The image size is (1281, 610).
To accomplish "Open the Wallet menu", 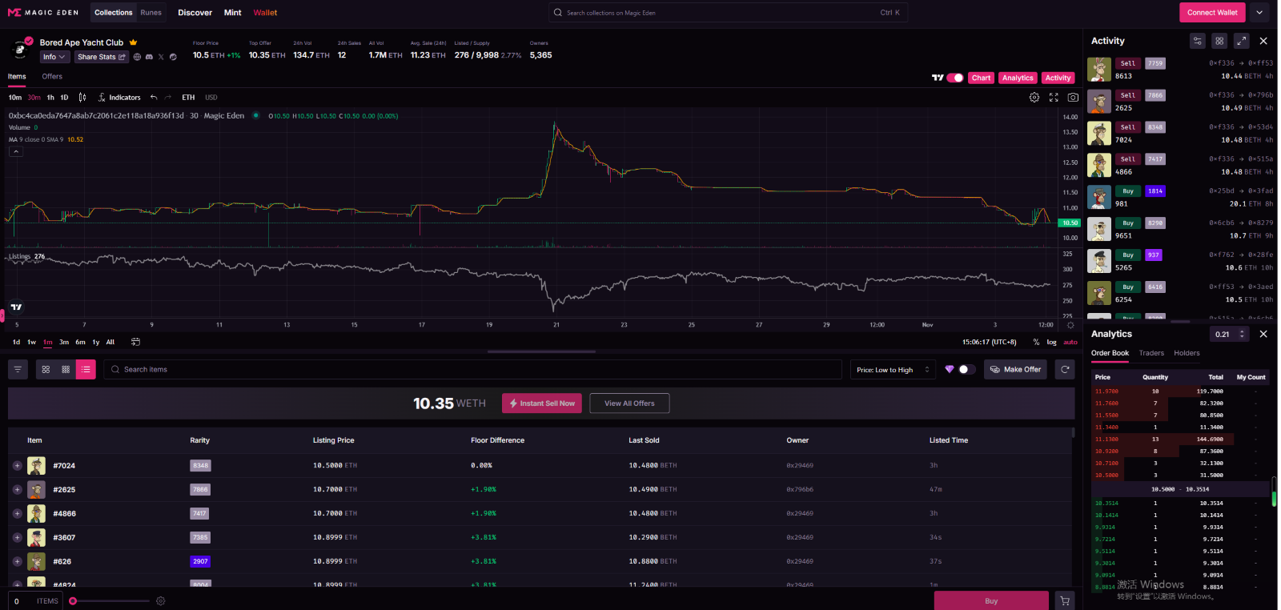I will click(265, 13).
